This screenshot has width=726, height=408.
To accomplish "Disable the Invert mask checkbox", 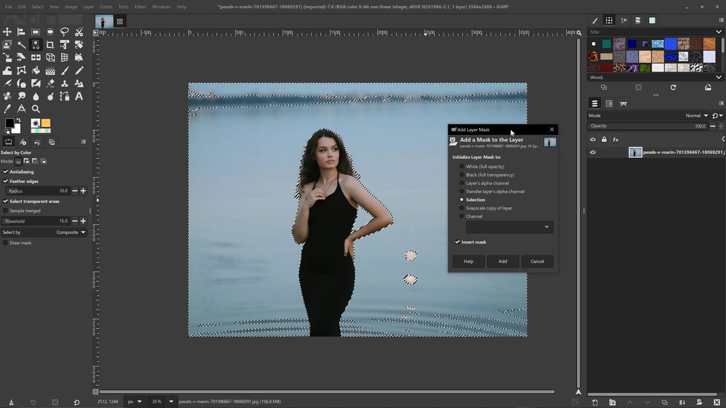I will [x=458, y=242].
